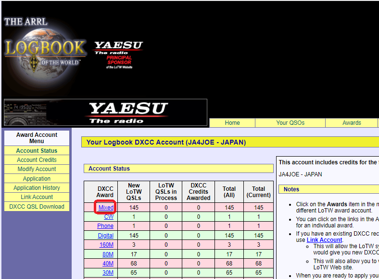Click the Award Account Menu title

37,138
